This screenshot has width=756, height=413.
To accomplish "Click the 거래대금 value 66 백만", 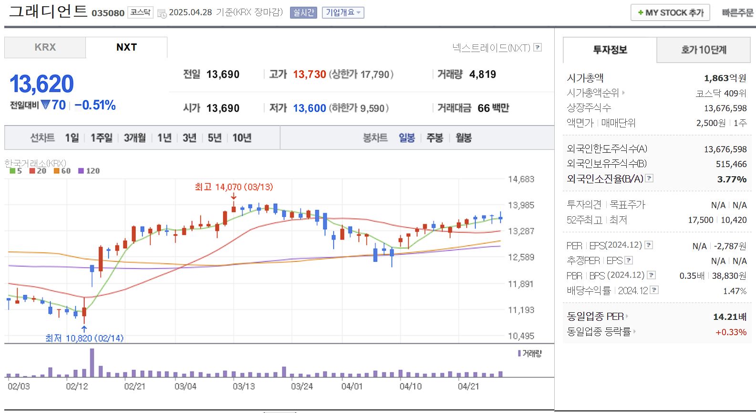I will pos(493,108).
